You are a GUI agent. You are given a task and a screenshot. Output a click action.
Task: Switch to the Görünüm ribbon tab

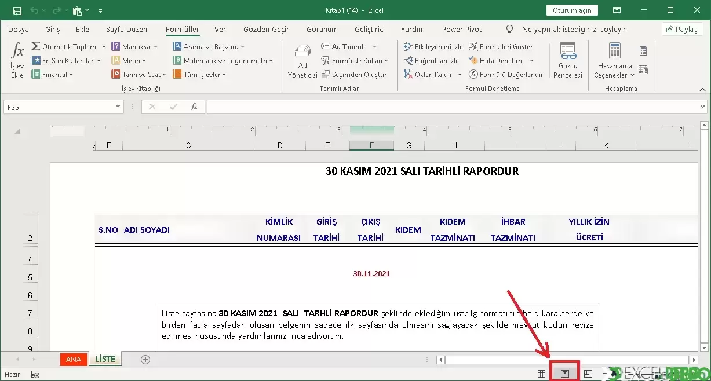(x=322, y=29)
